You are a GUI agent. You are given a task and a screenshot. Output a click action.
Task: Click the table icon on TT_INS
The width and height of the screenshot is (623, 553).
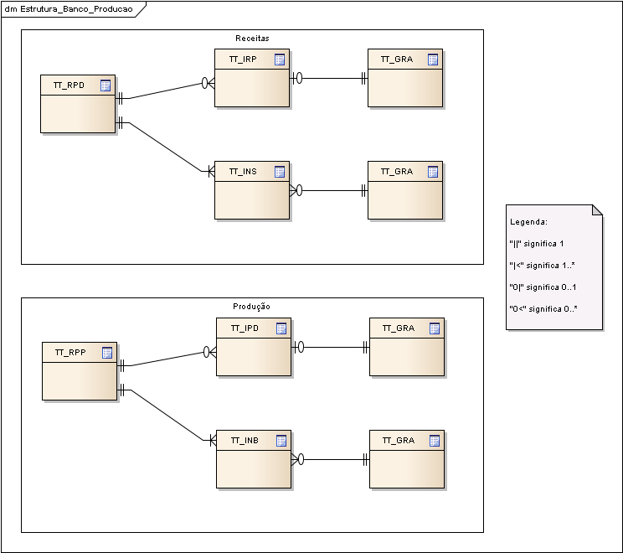coord(280,172)
